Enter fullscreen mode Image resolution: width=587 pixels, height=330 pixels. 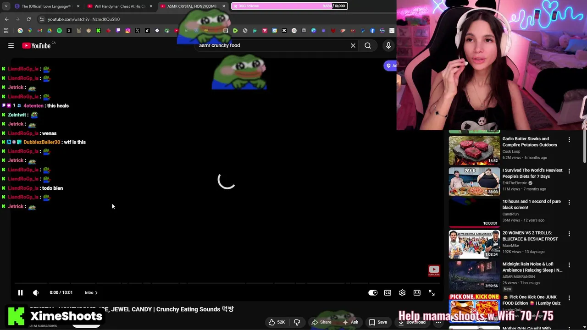pyautogui.click(x=432, y=292)
